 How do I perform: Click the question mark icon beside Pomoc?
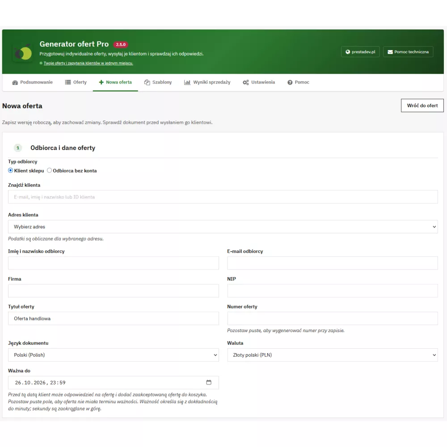point(290,82)
